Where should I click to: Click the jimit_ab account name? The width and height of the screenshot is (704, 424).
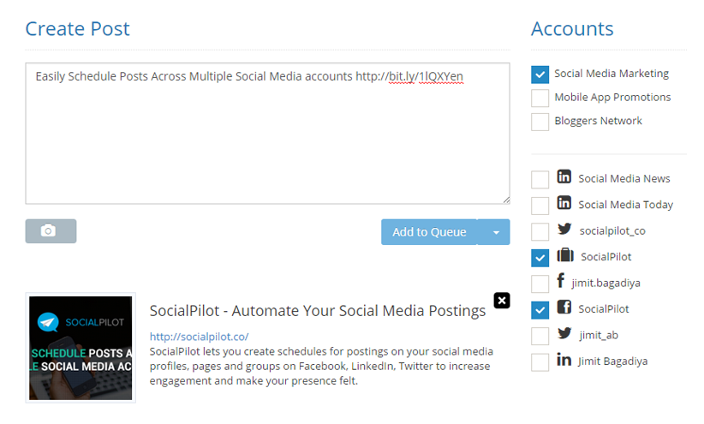(599, 335)
